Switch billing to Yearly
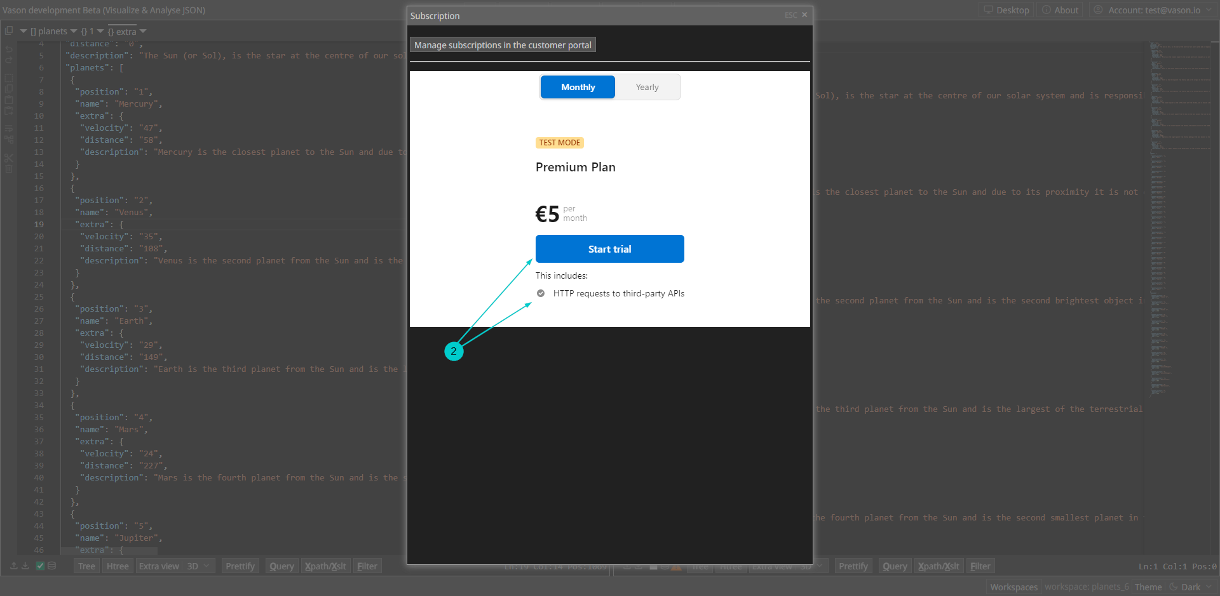Image resolution: width=1220 pixels, height=596 pixels. pos(646,87)
